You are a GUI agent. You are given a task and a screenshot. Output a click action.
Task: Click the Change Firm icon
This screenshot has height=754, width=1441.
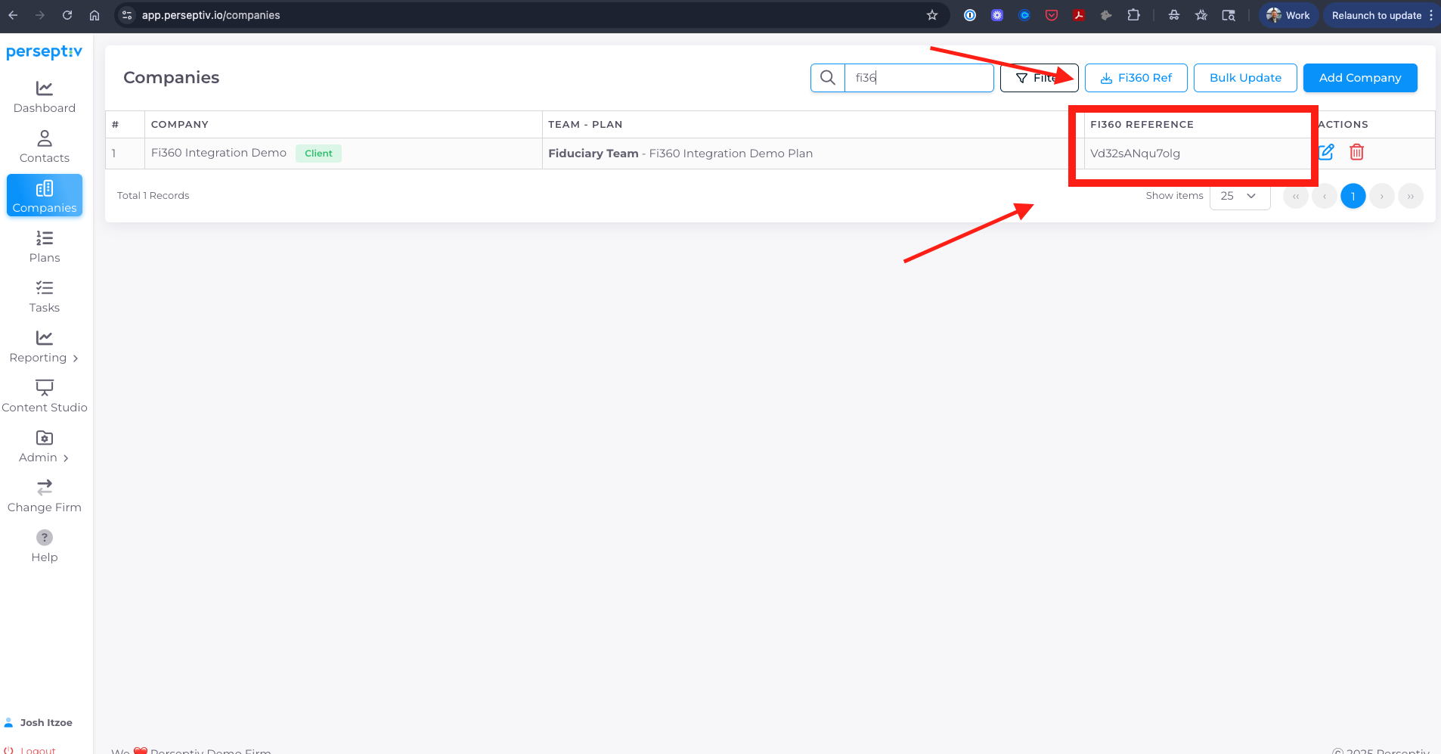[x=45, y=488]
